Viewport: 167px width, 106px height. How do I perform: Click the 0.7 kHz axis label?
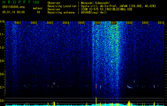[x=2, y=87]
